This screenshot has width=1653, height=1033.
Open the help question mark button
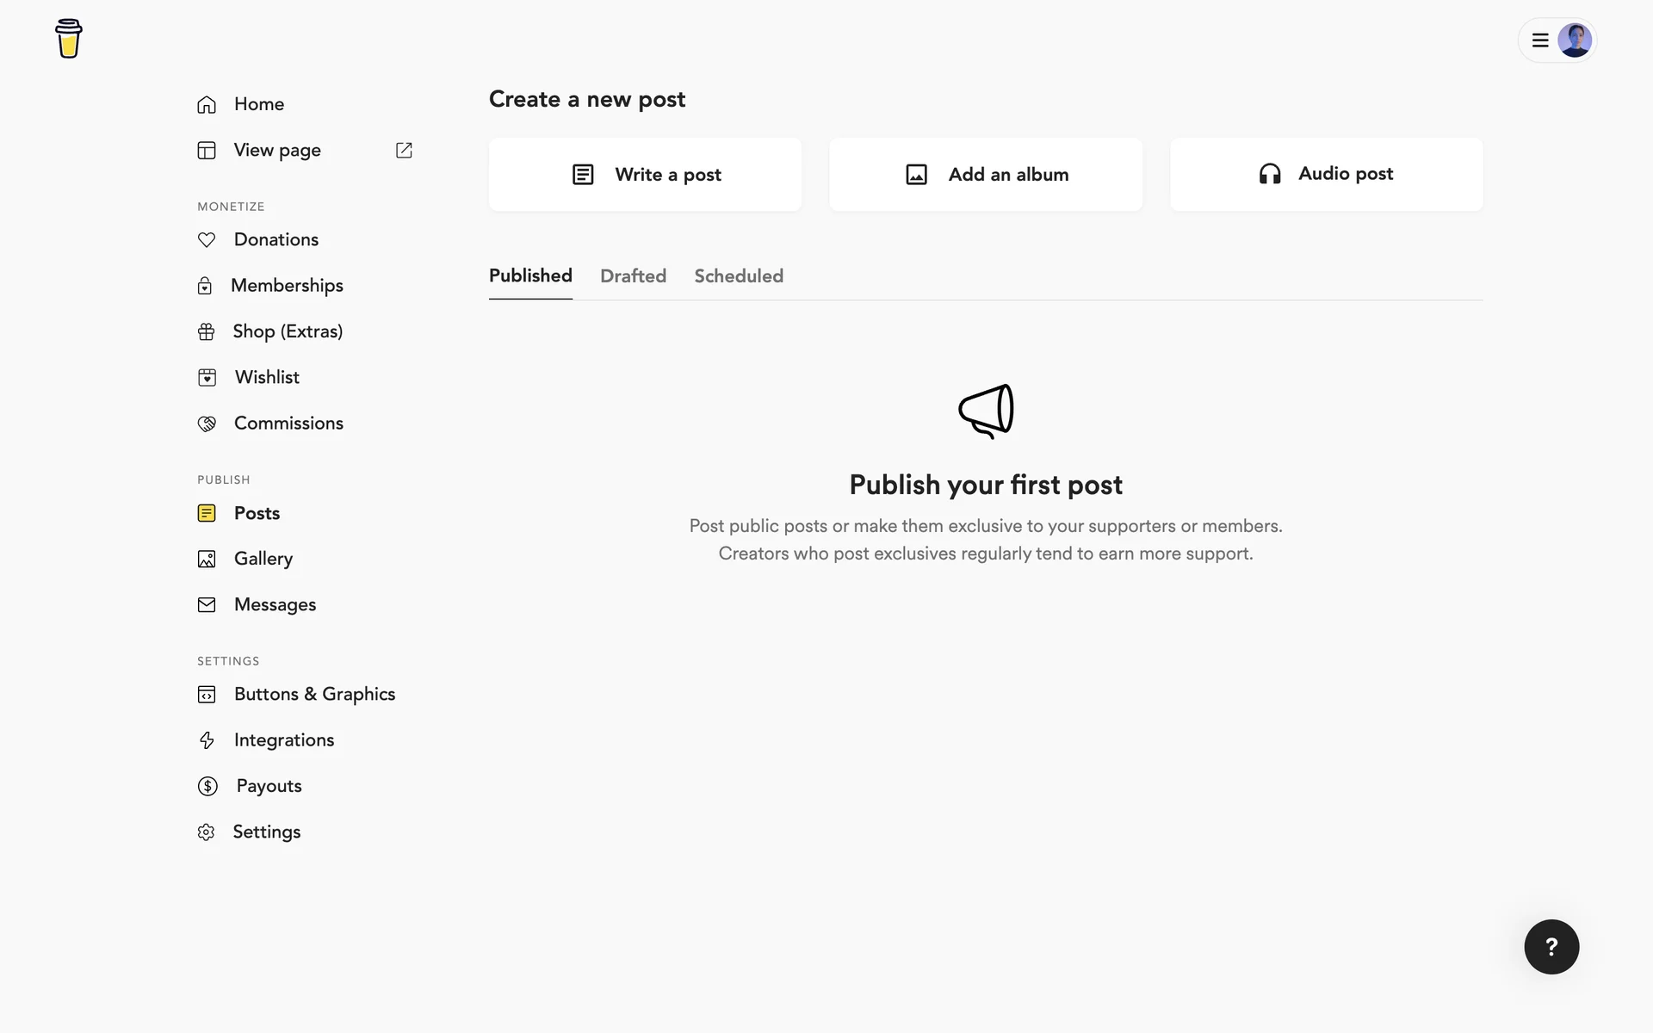pyautogui.click(x=1551, y=947)
